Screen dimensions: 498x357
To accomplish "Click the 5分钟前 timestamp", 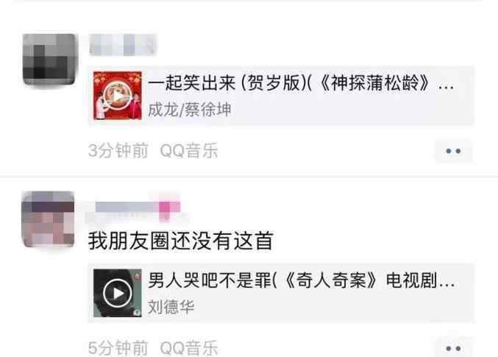I will [118, 347].
